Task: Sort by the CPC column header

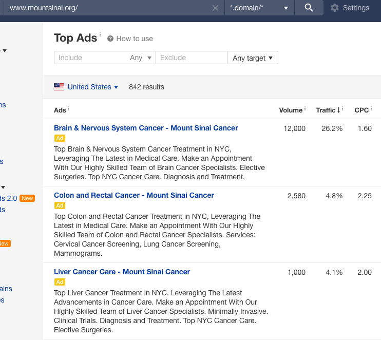Action: point(361,110)
